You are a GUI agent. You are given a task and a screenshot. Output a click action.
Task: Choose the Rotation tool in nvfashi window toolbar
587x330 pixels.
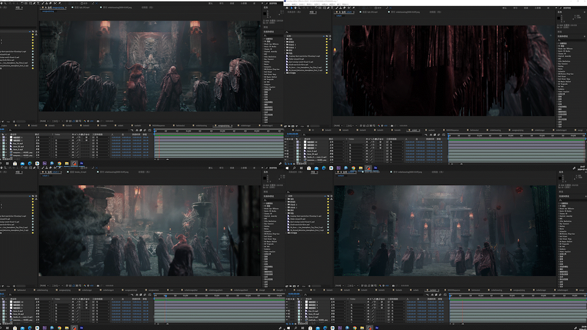[316, 8]
